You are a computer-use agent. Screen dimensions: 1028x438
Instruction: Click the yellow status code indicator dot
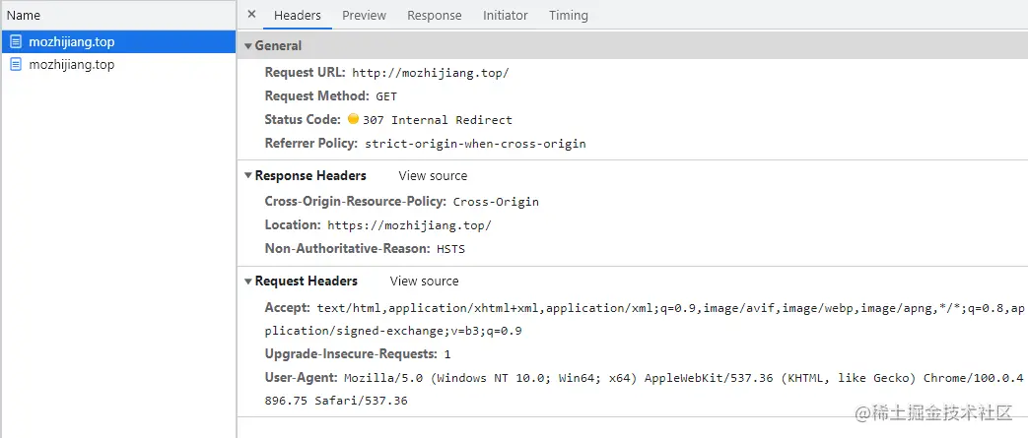click(354, 119)
